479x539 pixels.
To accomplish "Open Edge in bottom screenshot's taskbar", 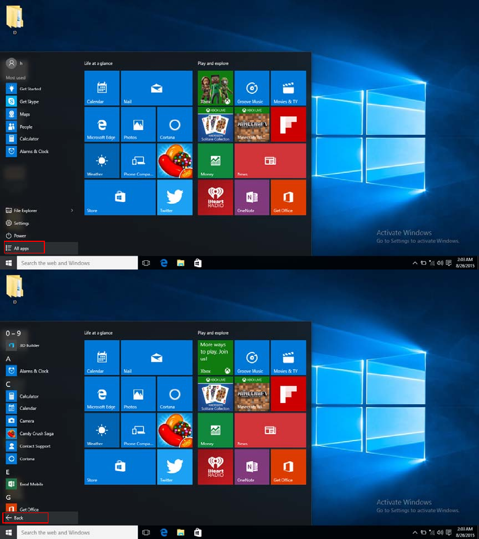I will pos(164,533).
